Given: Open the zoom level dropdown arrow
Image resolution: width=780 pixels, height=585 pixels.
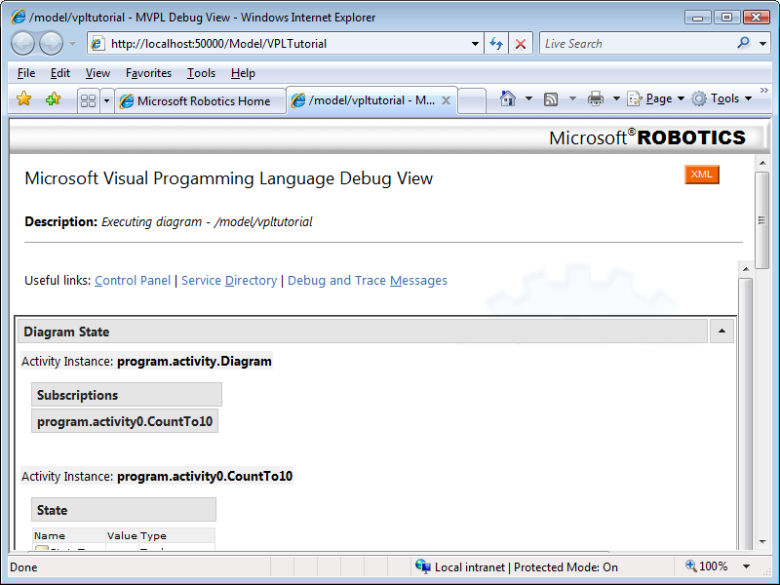Looking at the screenshot, I should (746, 566).
